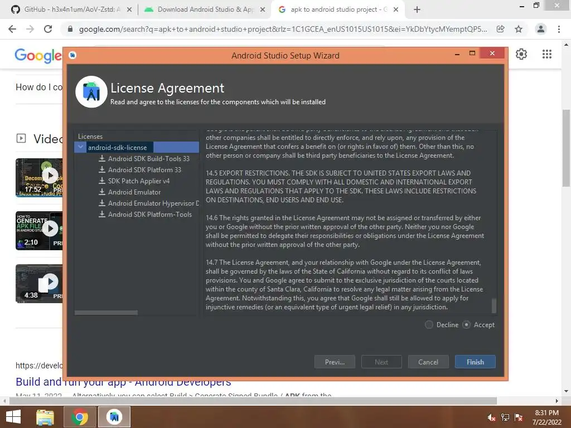Click the Licenses list horizontal scrollbar
The image size is (571, 428).
[106, 313]
